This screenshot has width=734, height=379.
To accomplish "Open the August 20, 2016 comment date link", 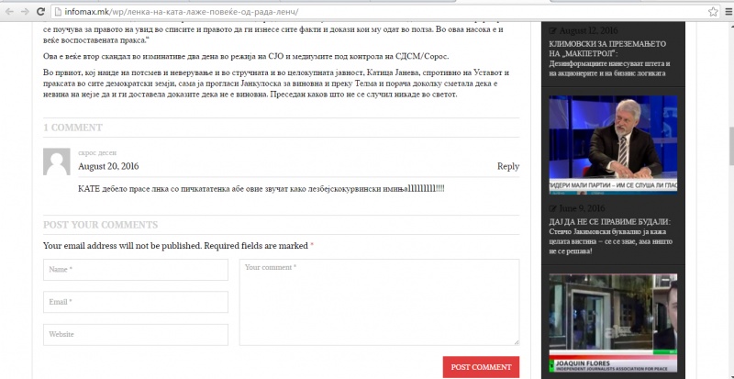I will click(x=108, y=166).
